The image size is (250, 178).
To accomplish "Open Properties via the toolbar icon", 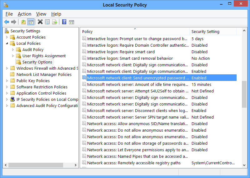I will 47,22.
